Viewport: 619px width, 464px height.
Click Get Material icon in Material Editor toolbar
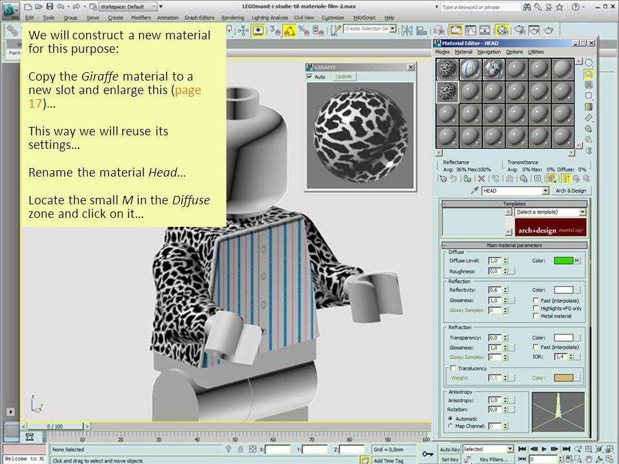(x=443, y=179)
